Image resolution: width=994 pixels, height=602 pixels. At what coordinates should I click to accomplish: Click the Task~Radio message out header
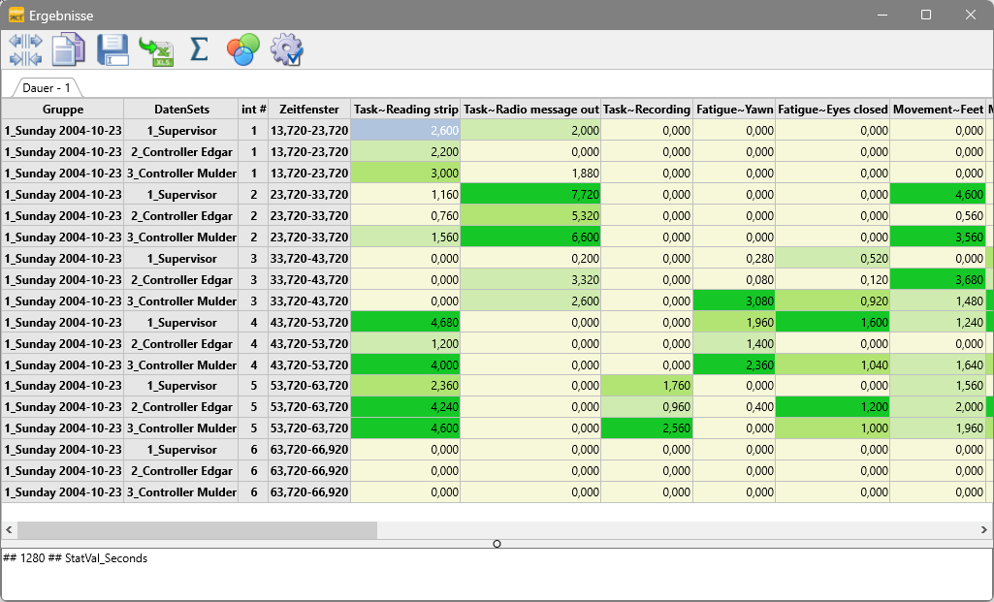530,109
